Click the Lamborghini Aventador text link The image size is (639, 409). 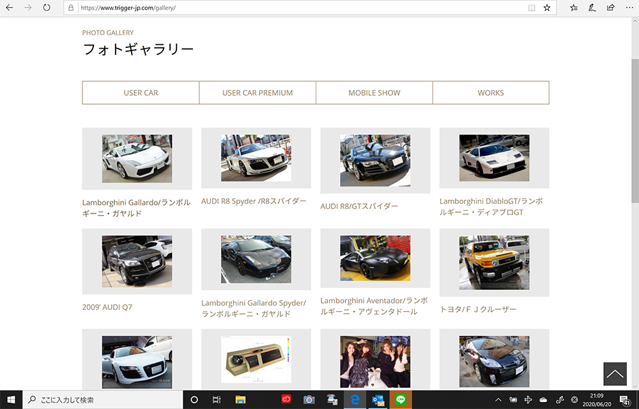coord(374,306)
